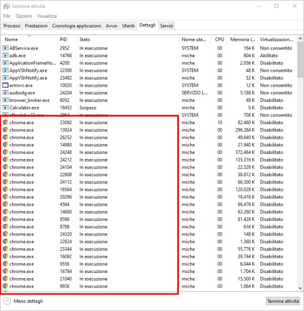Click the scrollbar up arrow

[300, 38]
